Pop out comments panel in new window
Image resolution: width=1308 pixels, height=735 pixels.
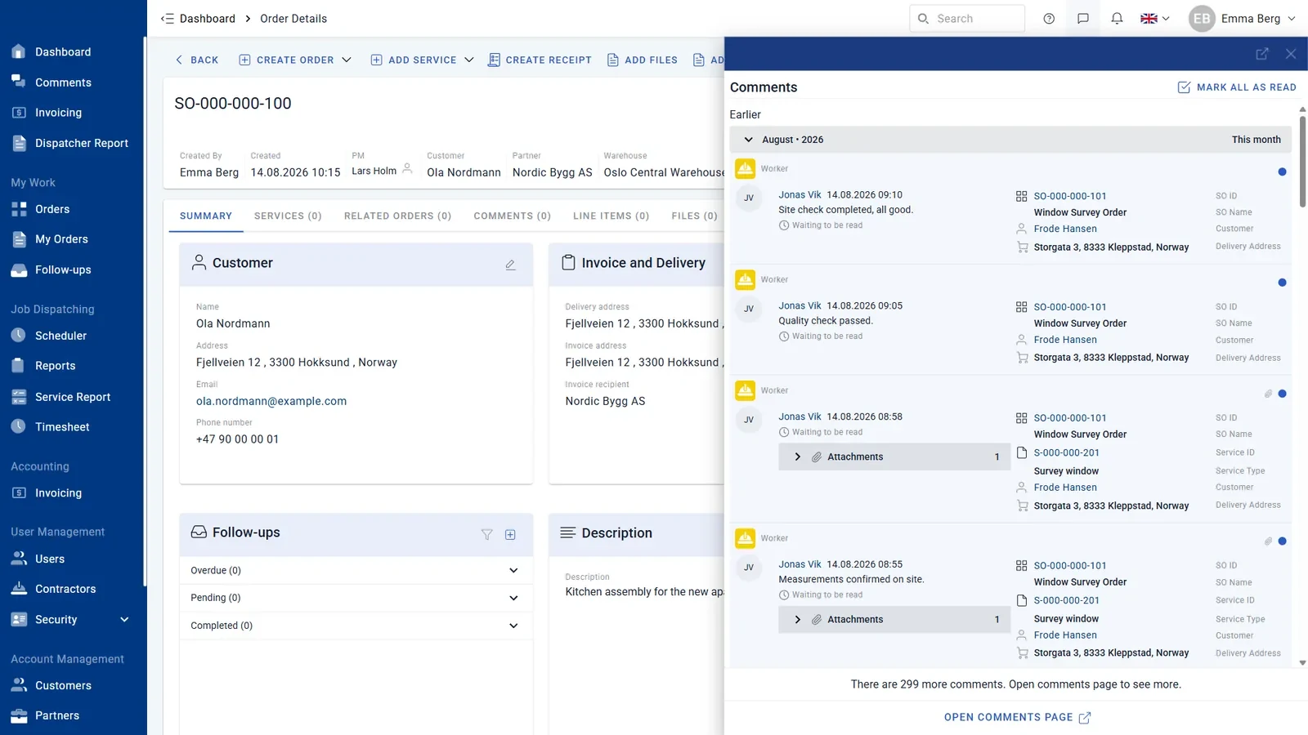[x=1262, y=54]
